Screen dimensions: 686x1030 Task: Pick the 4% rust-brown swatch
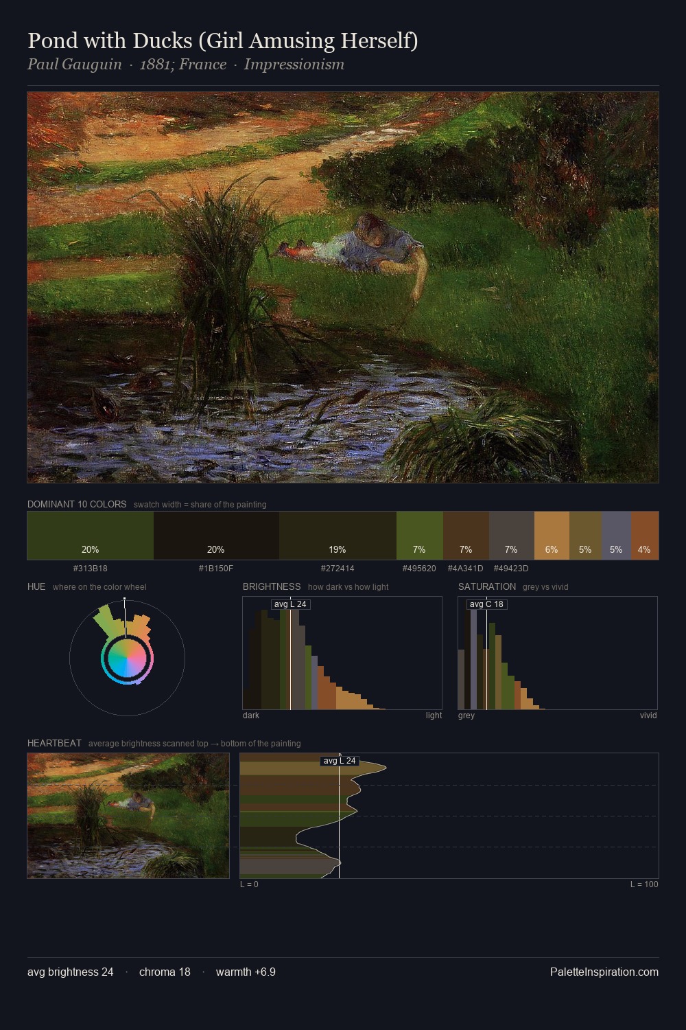click(x=645, y=536)
